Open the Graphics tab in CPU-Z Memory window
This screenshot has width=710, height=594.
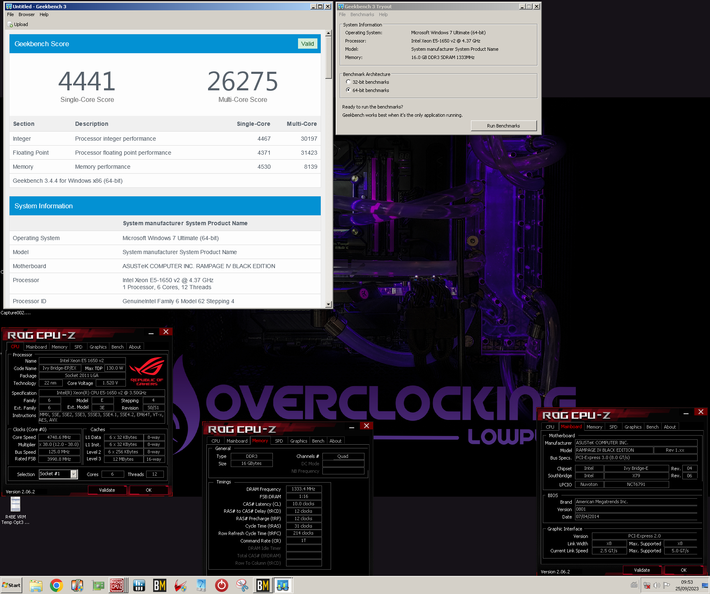click(x=298, y=441)
